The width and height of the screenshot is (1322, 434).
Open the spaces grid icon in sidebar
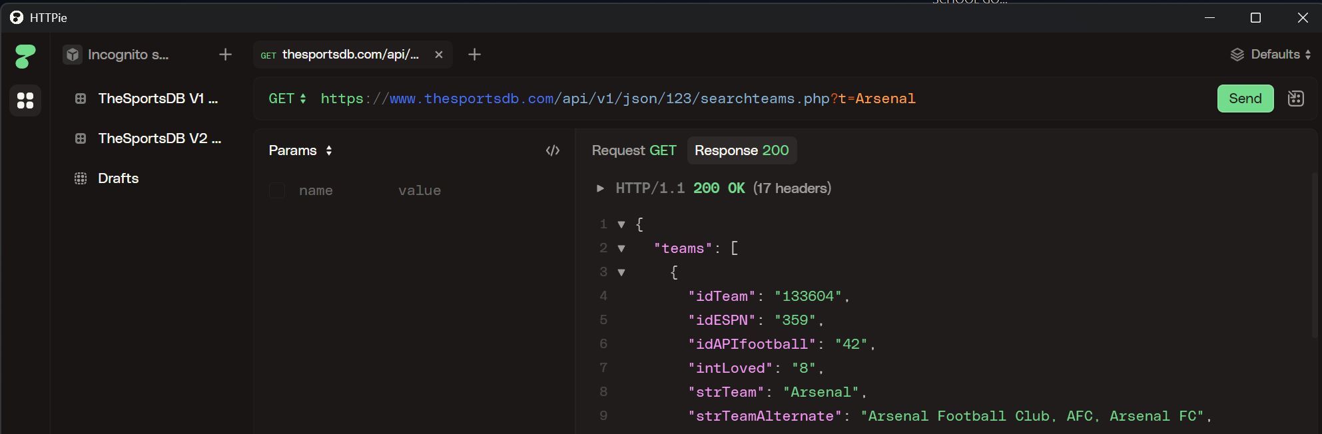pos(25,101)
